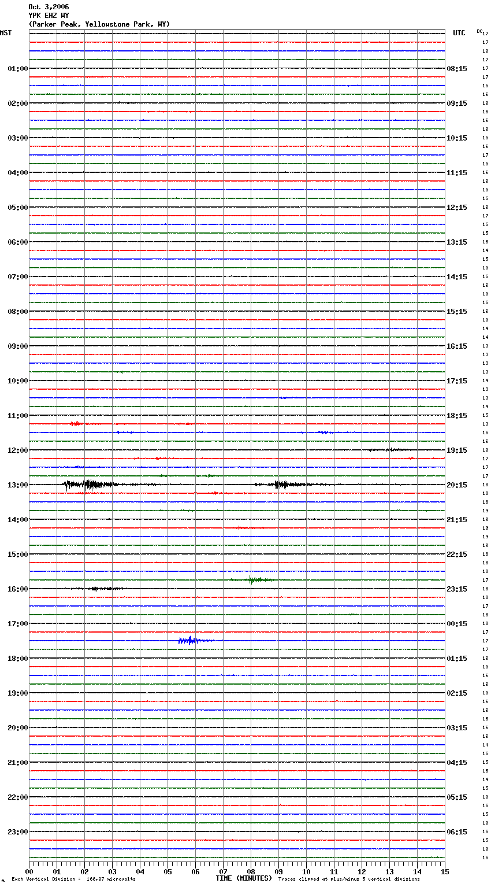Click the 23:00 MST row label

click(x=18, y=832)
